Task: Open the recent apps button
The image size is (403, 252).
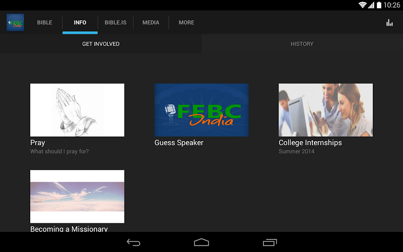Action: click(x=270, y=242)
